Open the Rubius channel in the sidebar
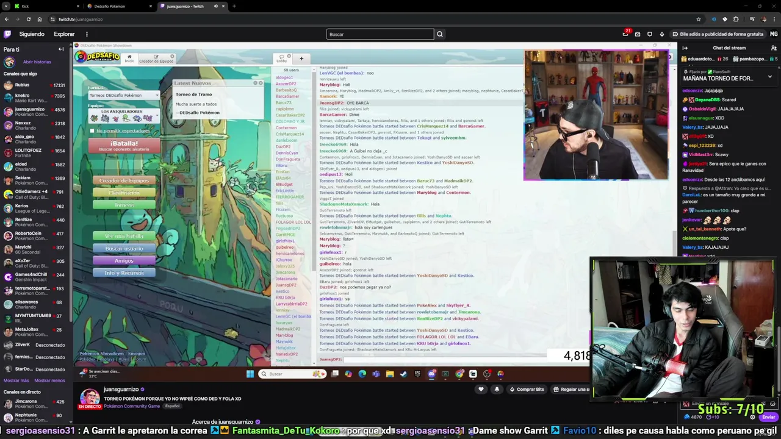This screenshot has height=439, width=781. 35,85
